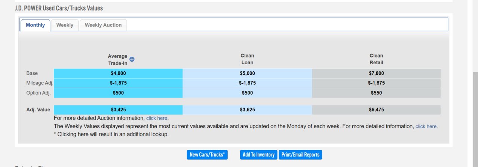This screenshot has width=478, height=167.
Task: Click the J.D. POWER Used Cars/Trucks Values heading
Action: (59, 8)
